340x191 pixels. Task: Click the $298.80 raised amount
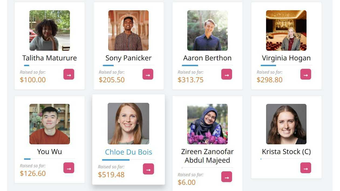click(270, 80)
